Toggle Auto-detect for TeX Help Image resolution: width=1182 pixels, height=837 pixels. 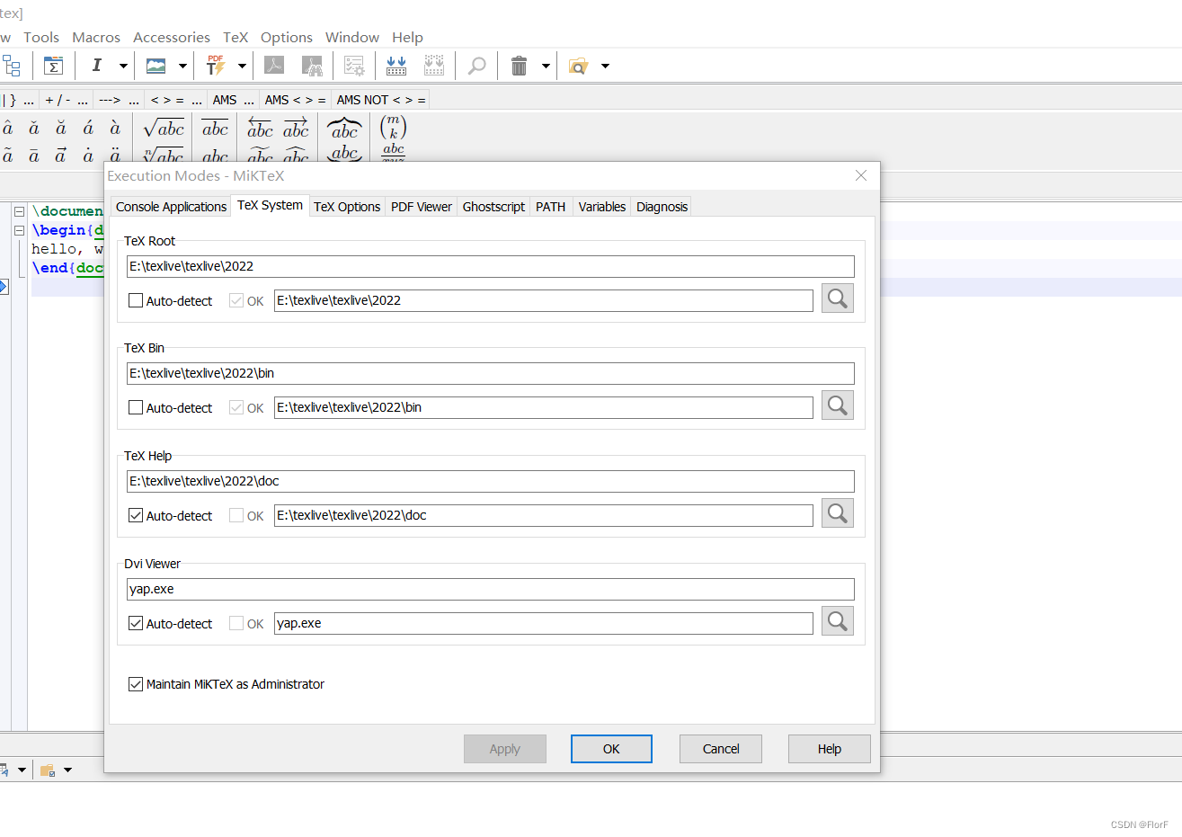pyautogui.click(x=136, y=515)
